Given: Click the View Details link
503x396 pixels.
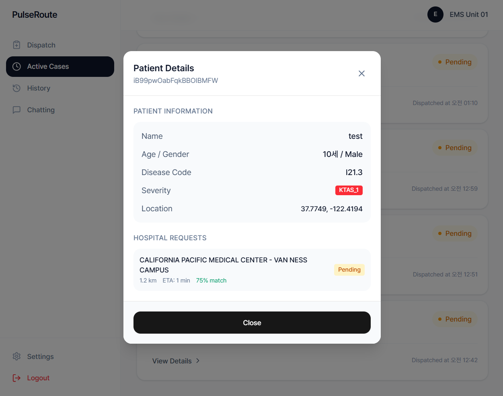Looking at the screenshot, I should tap(172, 361).
